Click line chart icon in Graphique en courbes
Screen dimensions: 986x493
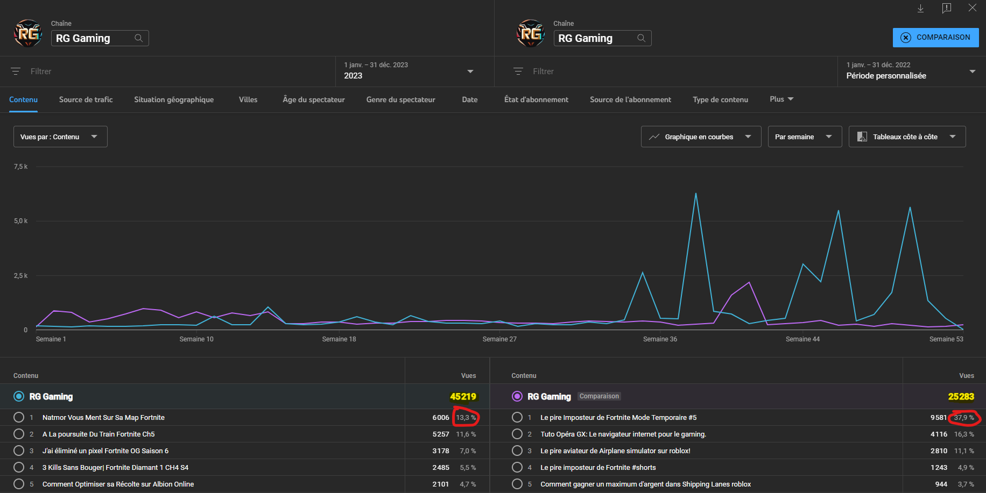(x=654, y=137)
